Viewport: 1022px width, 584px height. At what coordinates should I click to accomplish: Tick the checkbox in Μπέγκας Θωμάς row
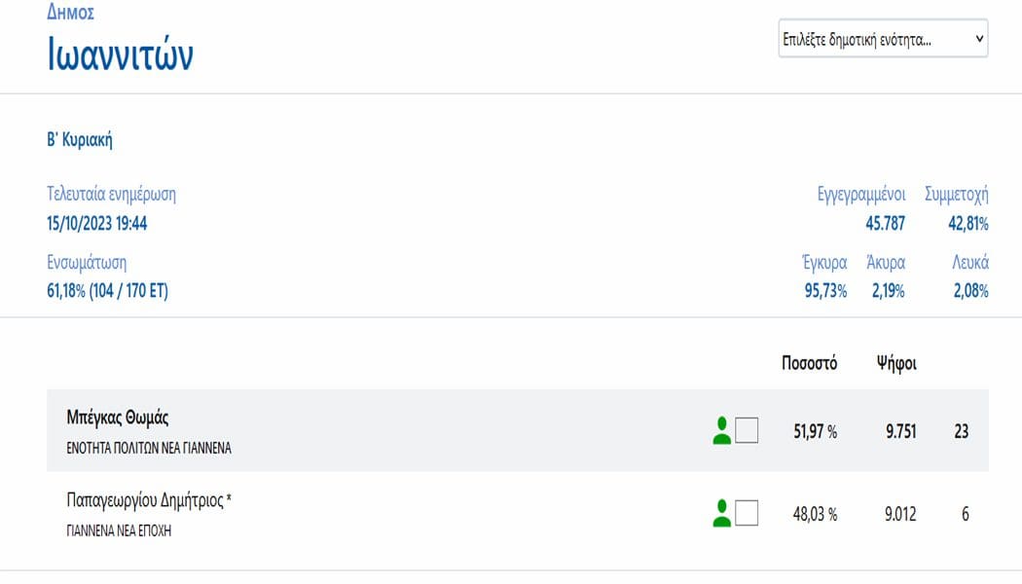pyautogui.click(x=747, y=430)
